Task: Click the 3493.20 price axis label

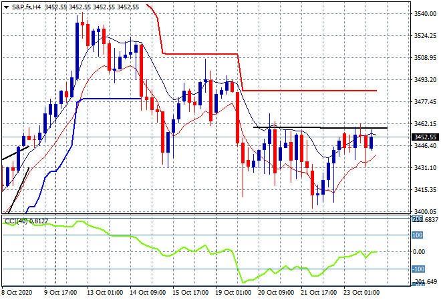Action: tap(425, 80)
